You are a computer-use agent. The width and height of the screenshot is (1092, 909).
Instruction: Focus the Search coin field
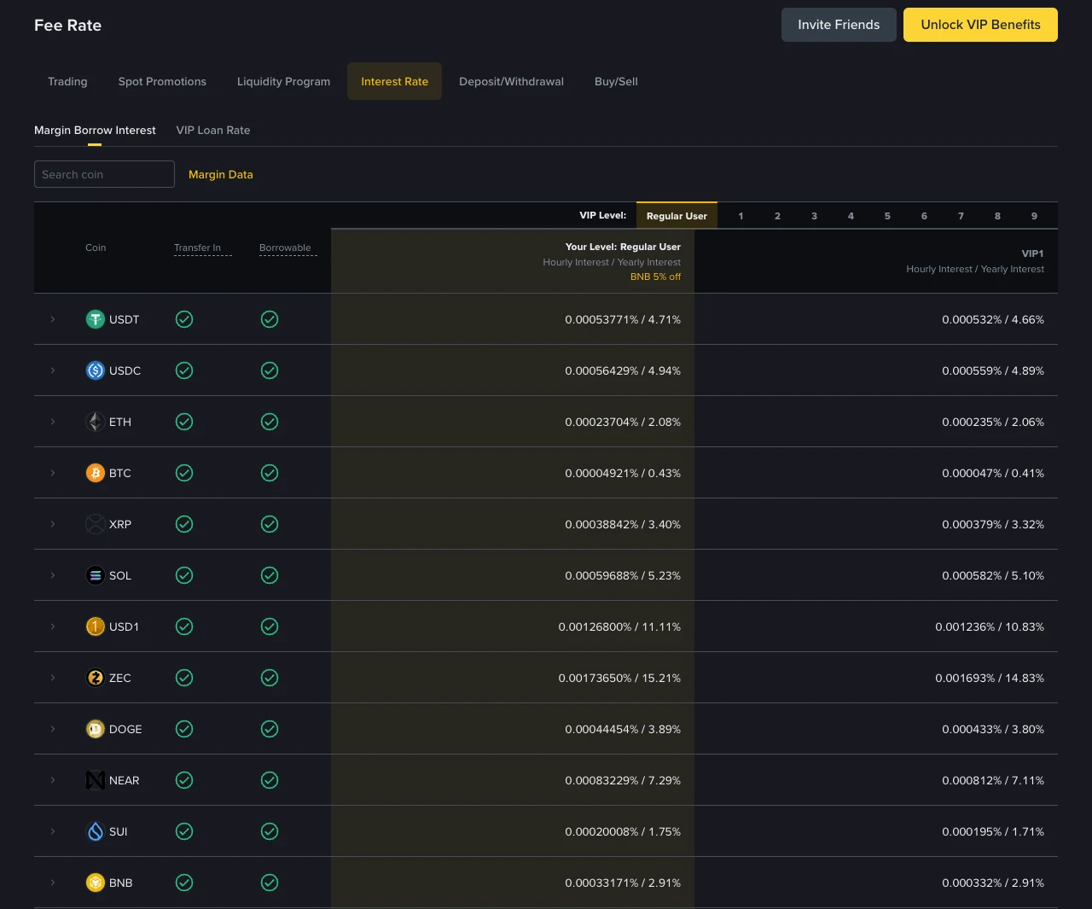point(104,174)
